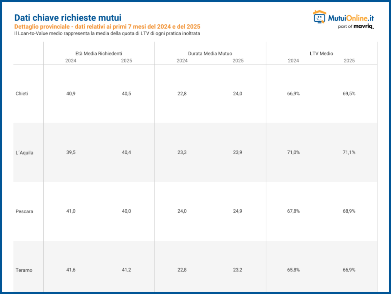Click the 'part of mavriq' text
The width and height of the screenshot is (391, 294).
[356, 26]
